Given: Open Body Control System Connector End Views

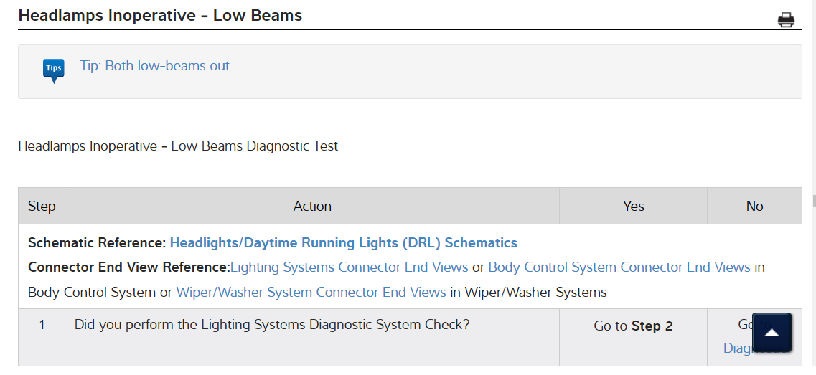Looking at the screenshot, I should tap(619, 267).
